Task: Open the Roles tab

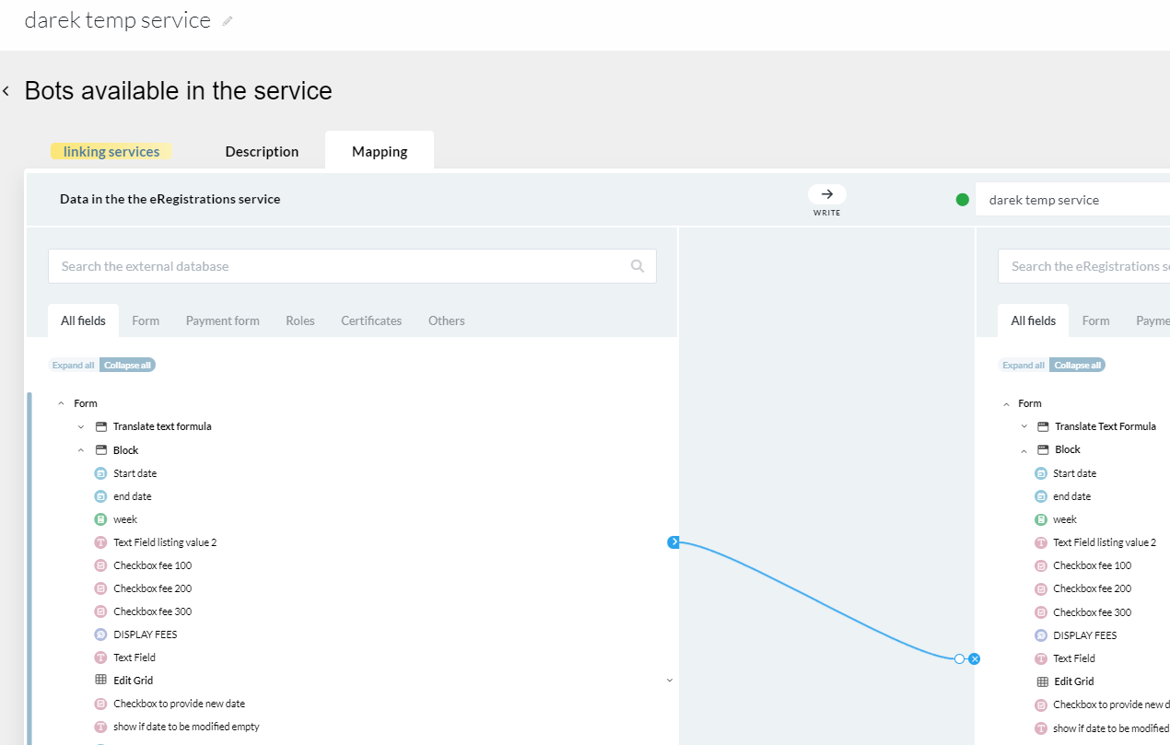Action: (300, 320)
